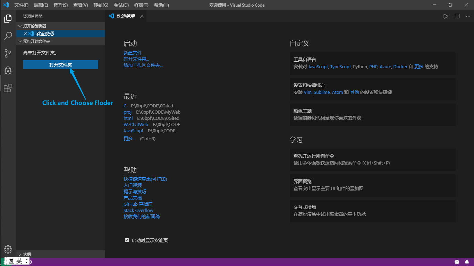Click the 欢迎使用 editor tab
Image resolution: width=474 pixels, height=266 pixels.
point(126,16)
